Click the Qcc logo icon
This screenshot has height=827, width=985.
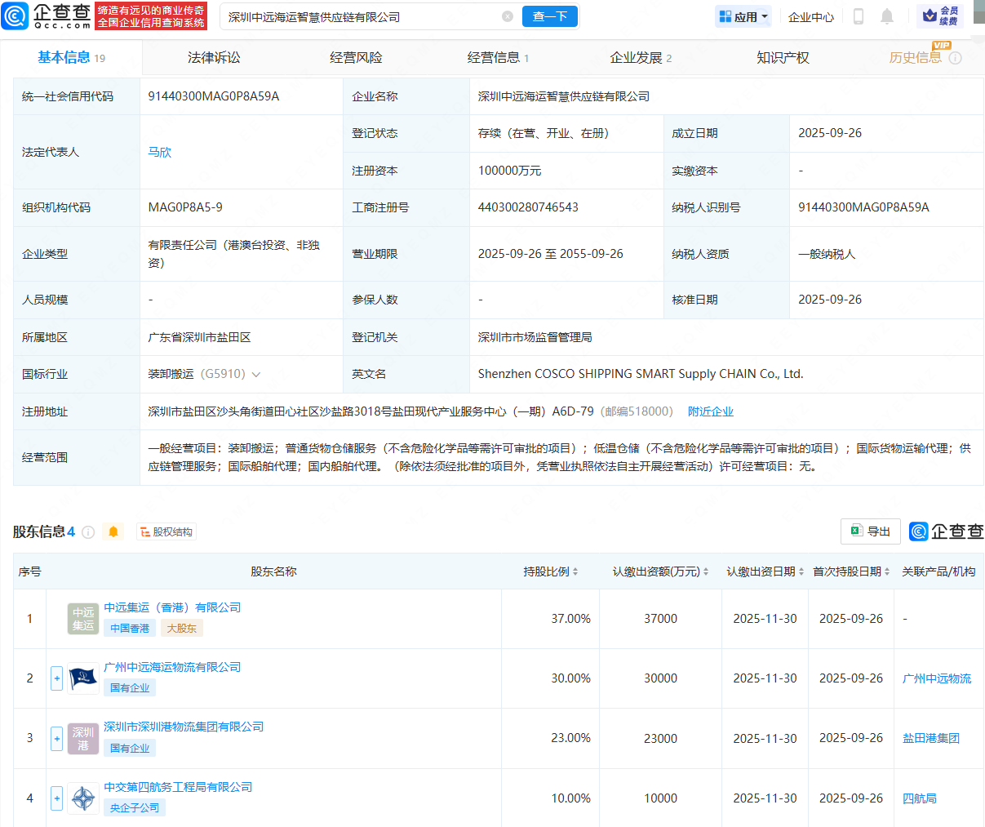click(x=16, y=16)
